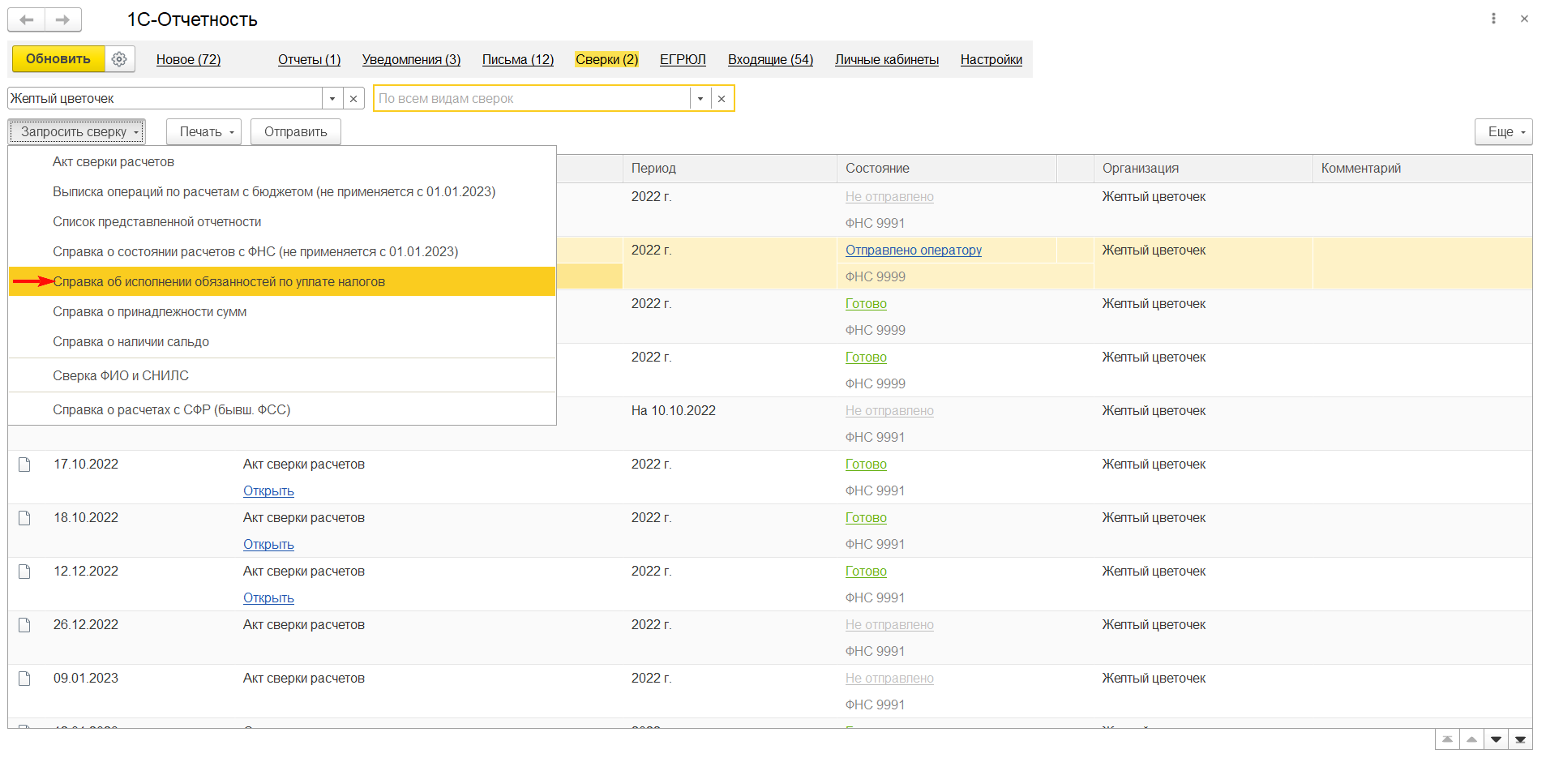Click document icon for 26.12.2022 row

click(x=24, y=625)
